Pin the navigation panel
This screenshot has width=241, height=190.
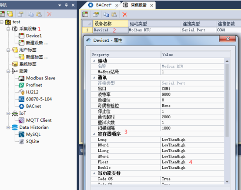pos(67,5)
